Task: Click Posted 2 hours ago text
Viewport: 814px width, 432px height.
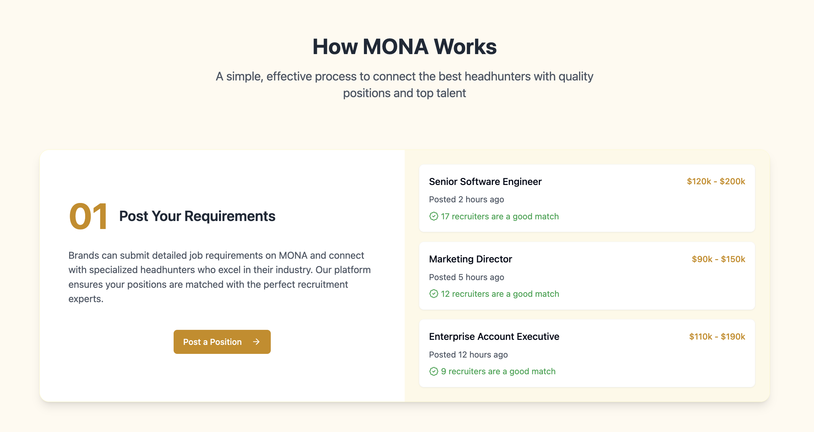Action: pyautogui.click(x=466, y=199)
